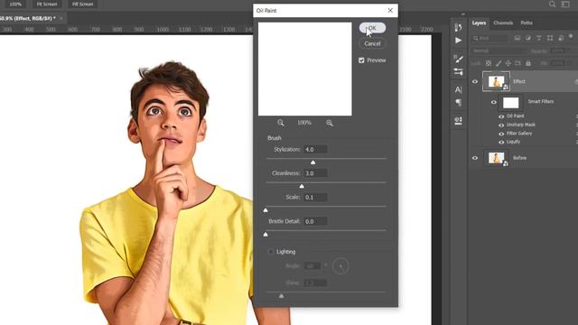
Task: Click the Shine value field
Action: coord(315,283)
